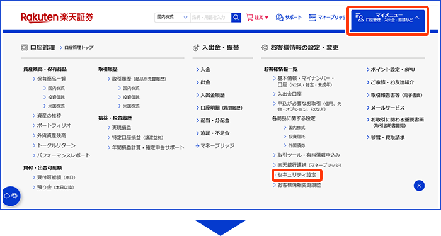441x236 pixels.
Task: Open 保有商品一覧
Action: [50, 79]
